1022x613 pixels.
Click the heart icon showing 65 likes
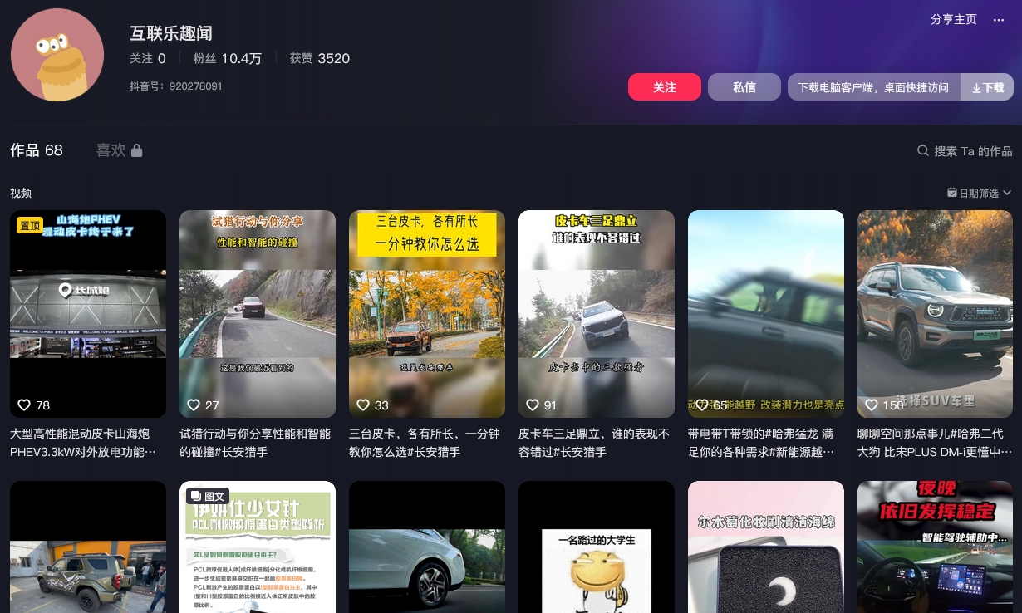pyautogui.click(x=702, y=405)
